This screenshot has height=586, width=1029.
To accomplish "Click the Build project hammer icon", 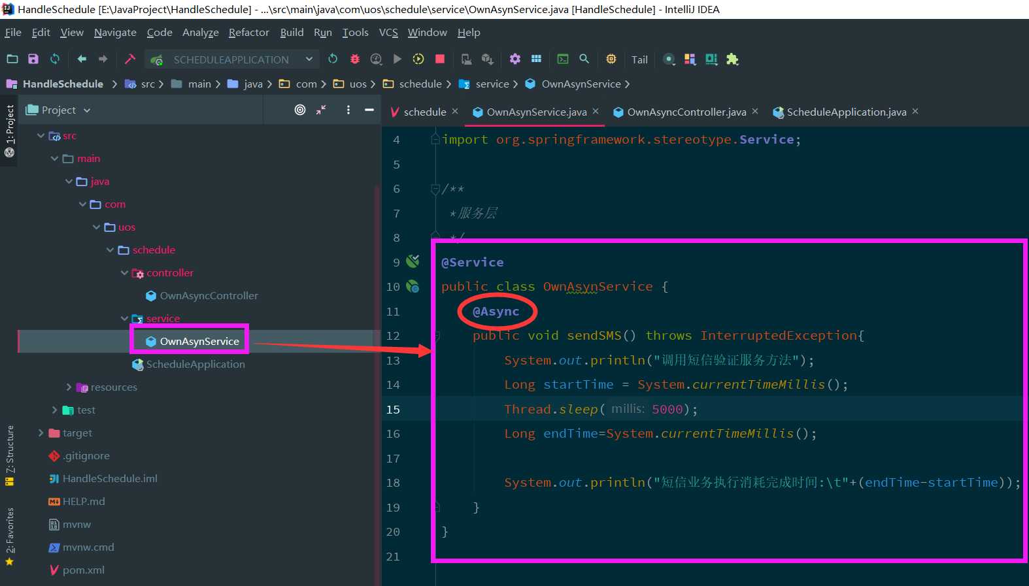I will click(x=129, y=59).
